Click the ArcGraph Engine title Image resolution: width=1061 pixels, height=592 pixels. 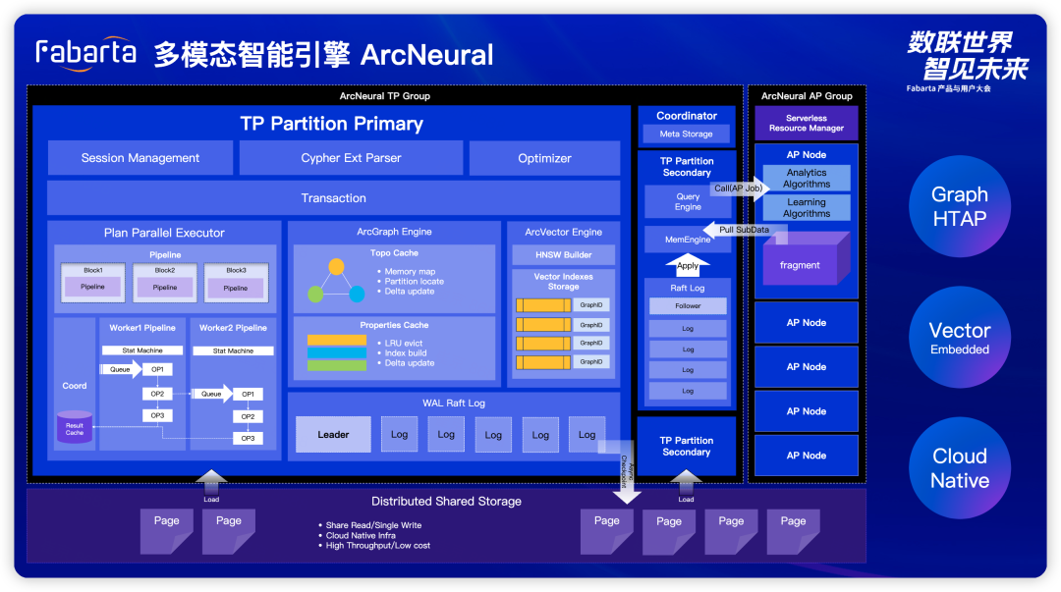pyautogui.click(x=395, y=232)
